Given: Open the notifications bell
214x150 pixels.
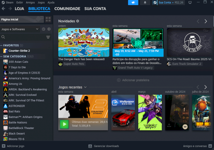Looking at the screenshot, I should (145, 2).
